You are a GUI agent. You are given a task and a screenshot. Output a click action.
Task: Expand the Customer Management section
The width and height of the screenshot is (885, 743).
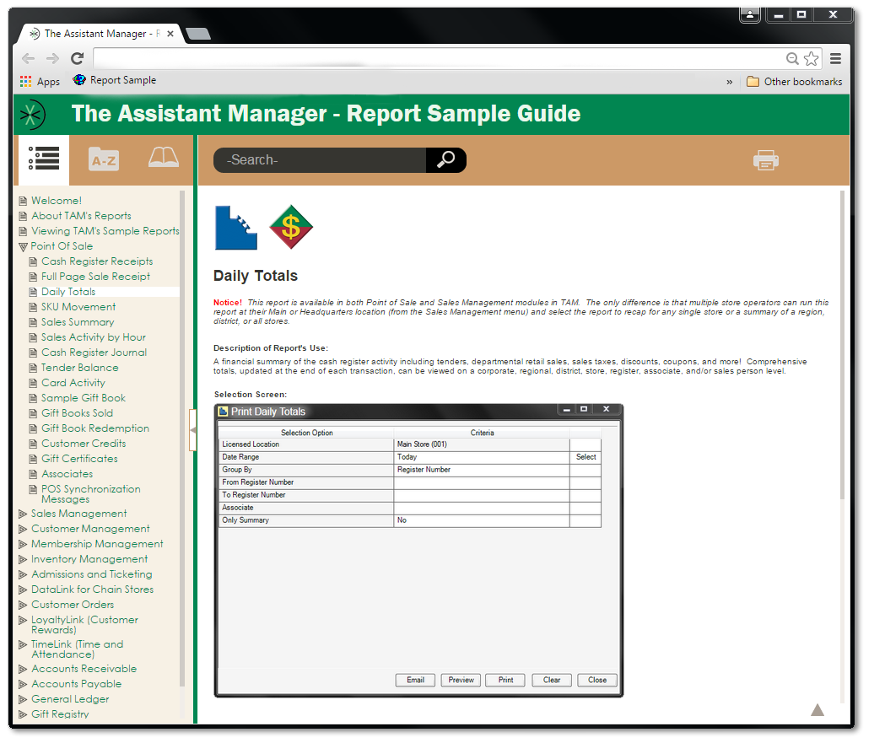click(x=23, y=529)
